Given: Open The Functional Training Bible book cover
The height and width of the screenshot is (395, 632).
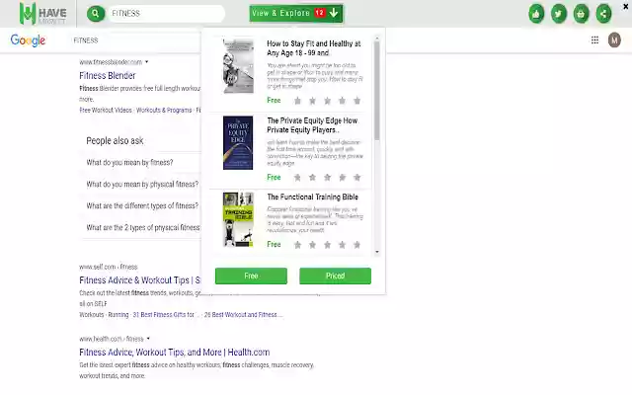Looking at the screenshot, I should point(238,219).
